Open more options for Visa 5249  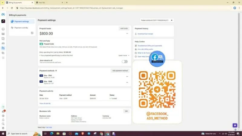(x=127, y=82)
